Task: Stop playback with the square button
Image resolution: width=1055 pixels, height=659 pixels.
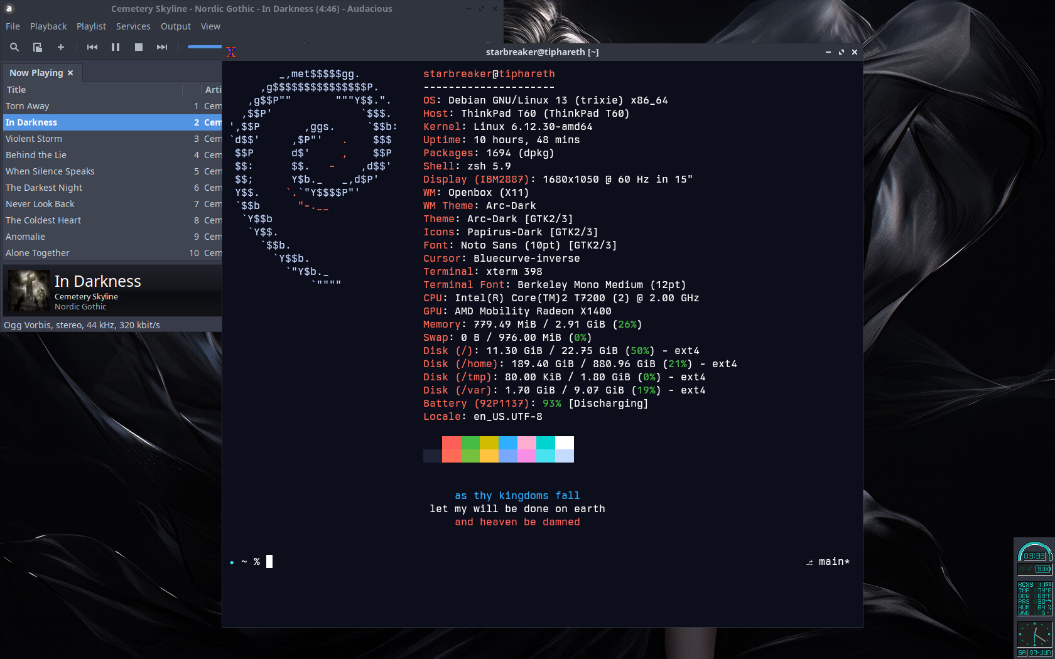Action: coord(139,47)
